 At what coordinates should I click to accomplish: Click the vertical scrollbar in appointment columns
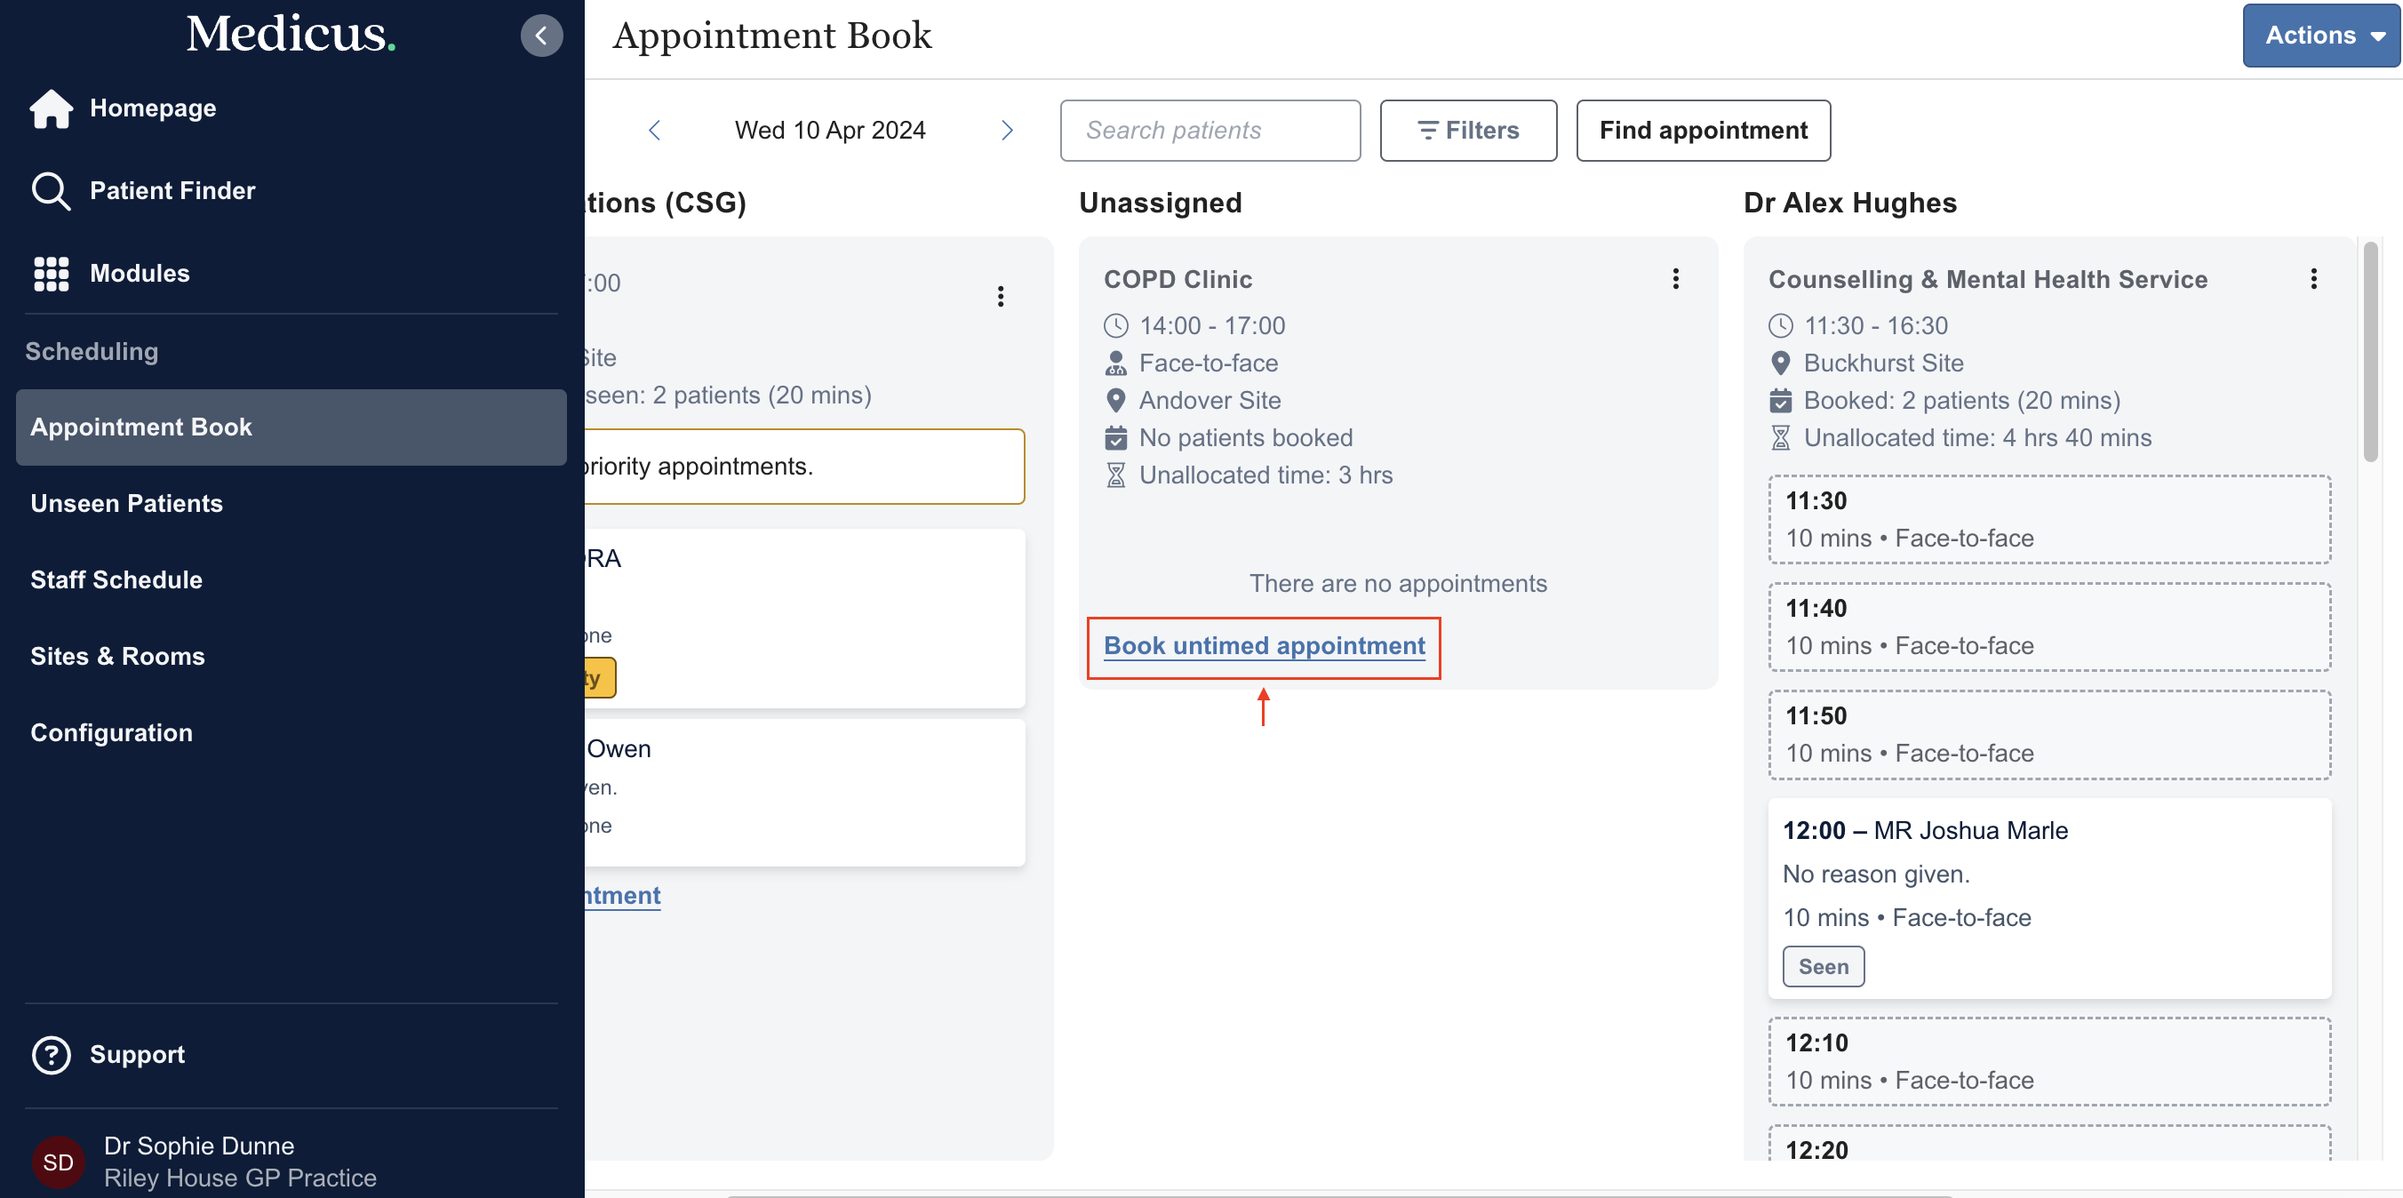[x=2369, y=355]
